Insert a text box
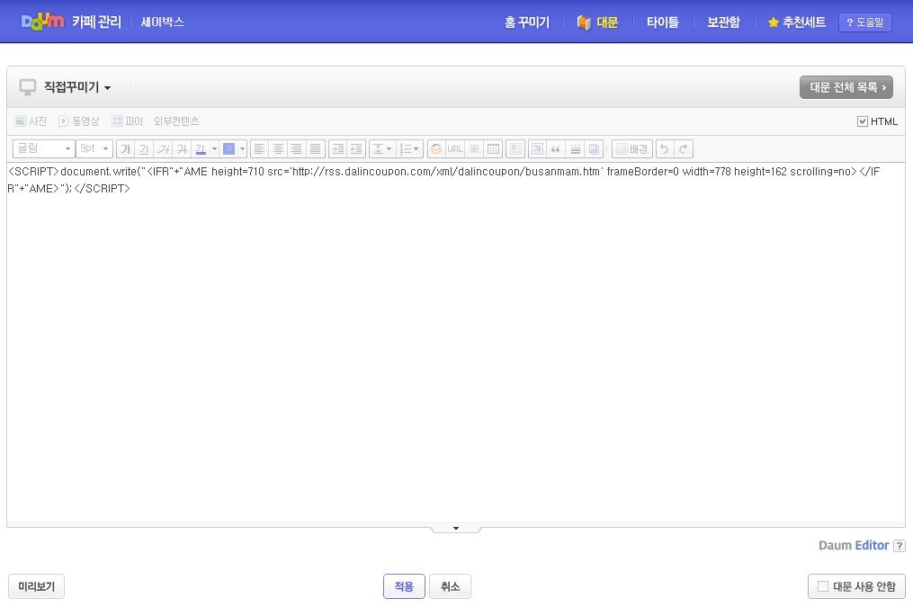Screen dimensions: 913x607 tap(537, 149)
